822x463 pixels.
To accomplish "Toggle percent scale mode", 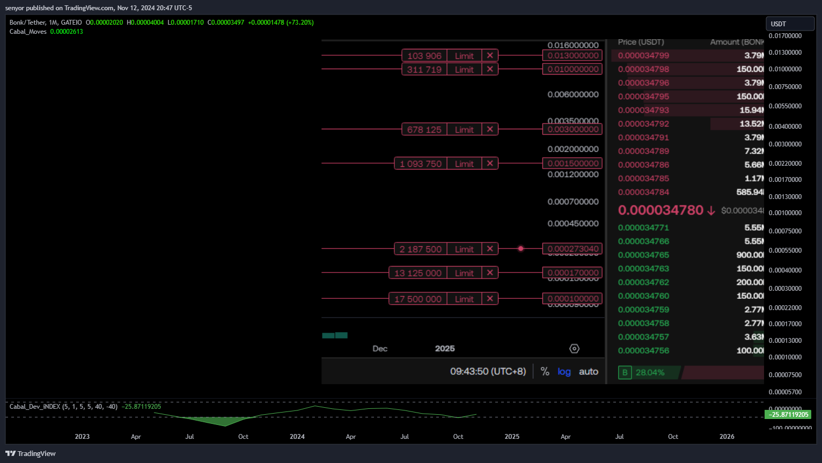I will pyautogui.click(x=545, y=371).
